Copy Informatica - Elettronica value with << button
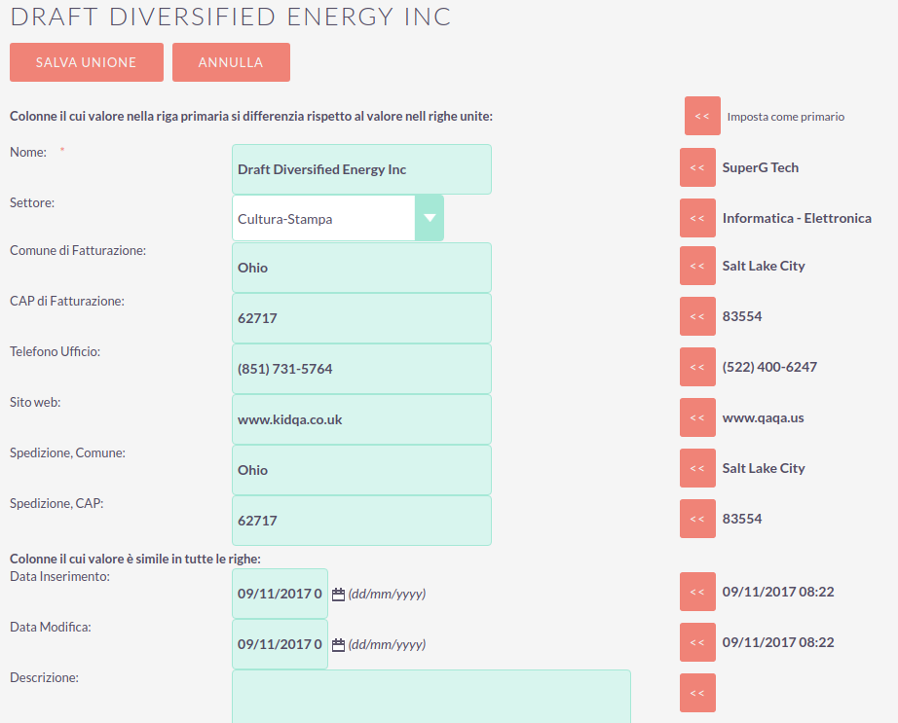The image size is (898, 723). tap(697, 218)
